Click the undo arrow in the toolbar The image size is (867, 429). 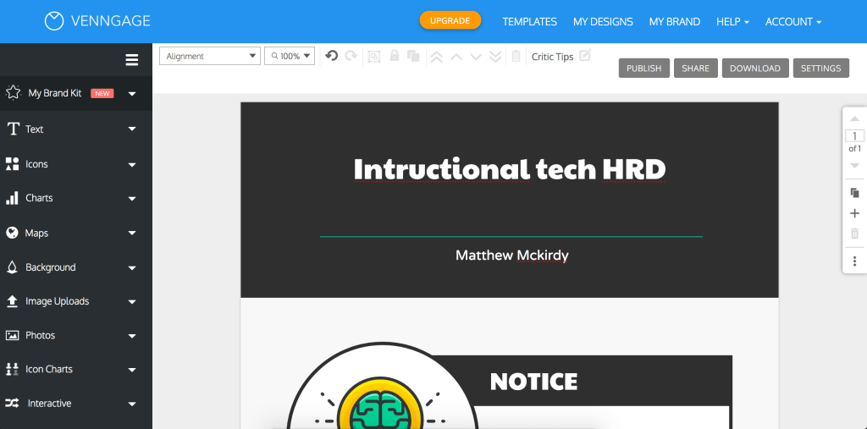point(332,56)
